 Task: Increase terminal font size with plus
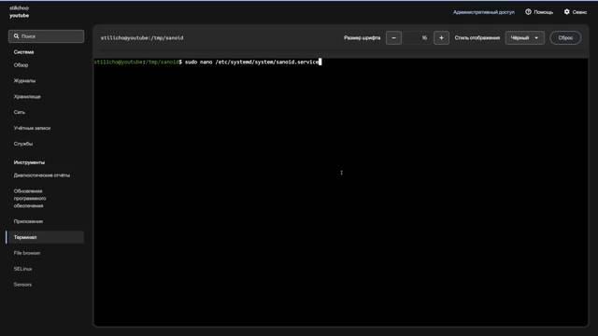[x=441, y=37]
